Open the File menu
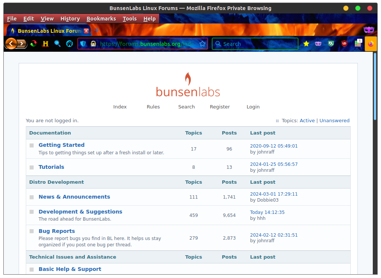The image size is (381, 278). [x=12, y=19]
